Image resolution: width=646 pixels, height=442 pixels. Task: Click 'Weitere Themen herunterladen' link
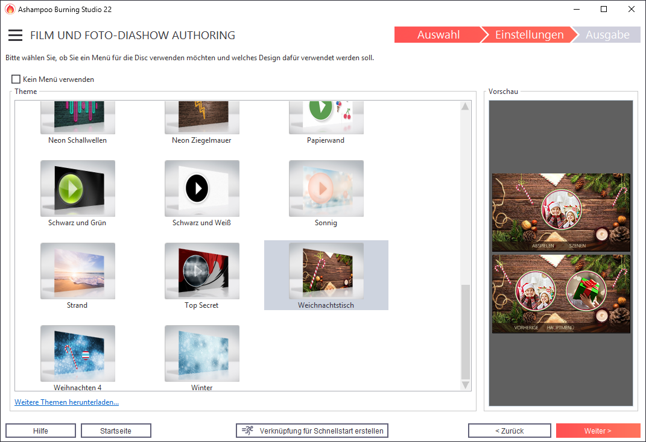[x=66, y=402]
